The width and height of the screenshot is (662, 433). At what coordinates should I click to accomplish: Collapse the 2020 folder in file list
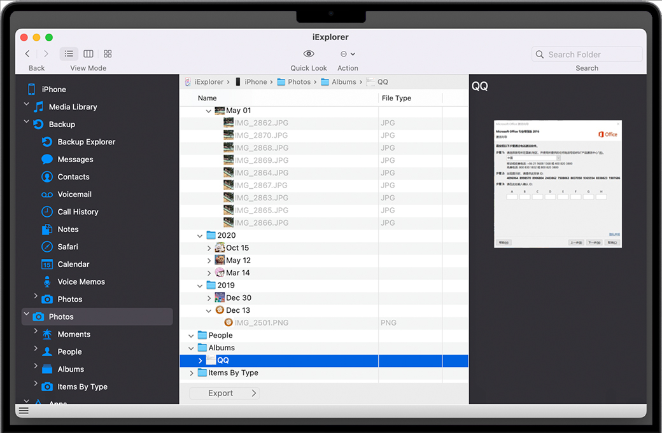coord(200,235)
